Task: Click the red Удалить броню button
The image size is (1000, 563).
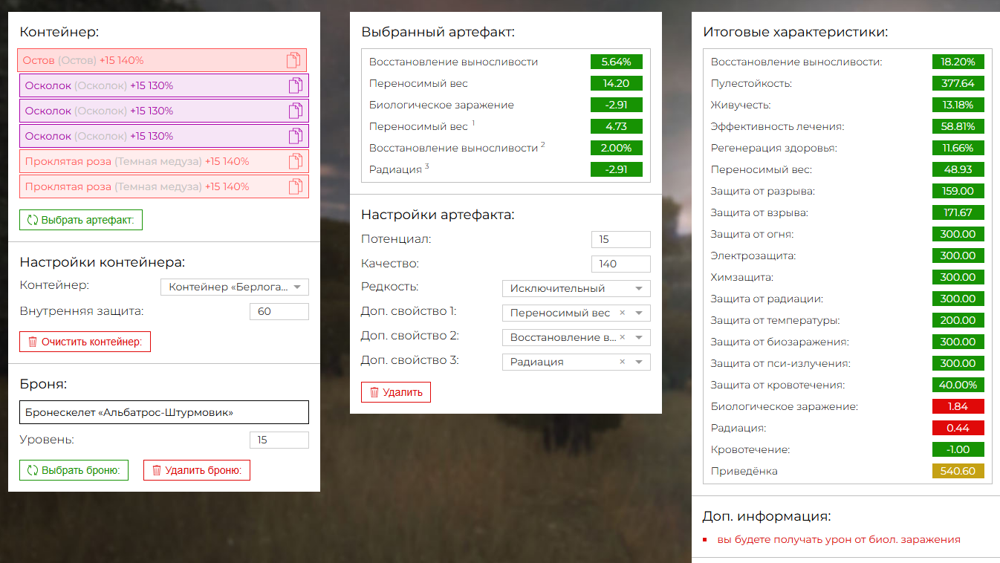Action: (x=196, y=470)
